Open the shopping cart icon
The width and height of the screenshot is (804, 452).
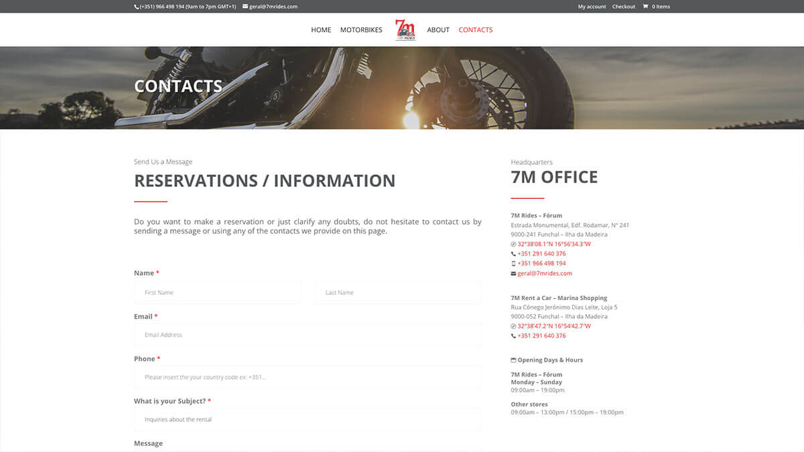coord(646,7)
